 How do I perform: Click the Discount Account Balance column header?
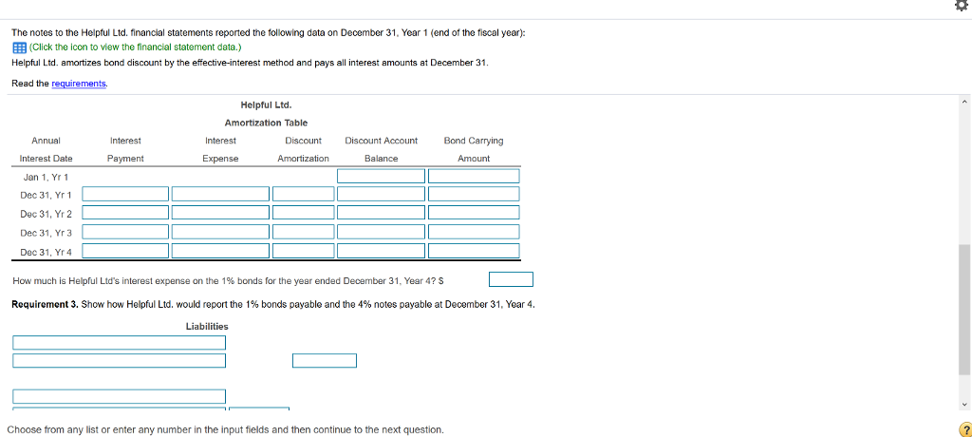click(x=382, y=149)
